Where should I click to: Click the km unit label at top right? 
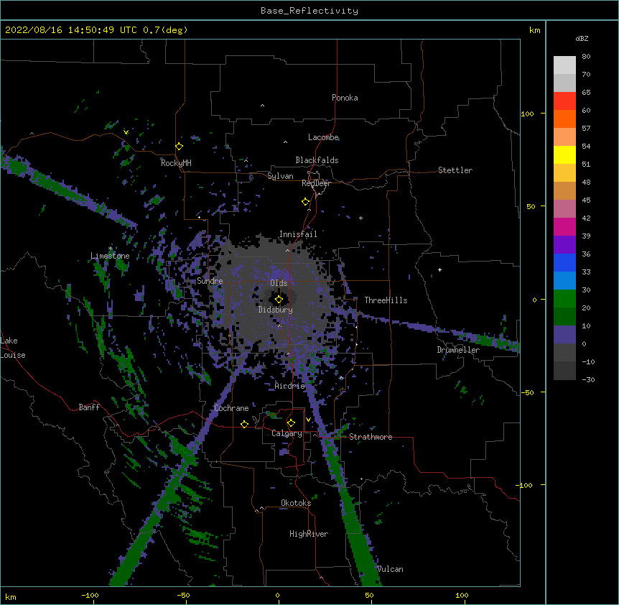click(534, 30)
